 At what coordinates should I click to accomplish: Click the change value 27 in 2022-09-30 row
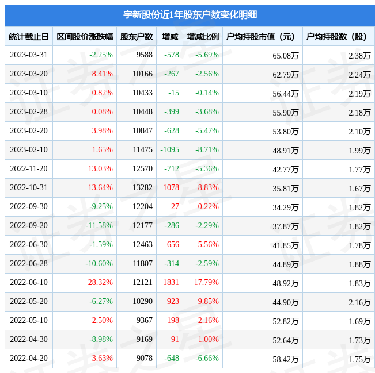175,206
